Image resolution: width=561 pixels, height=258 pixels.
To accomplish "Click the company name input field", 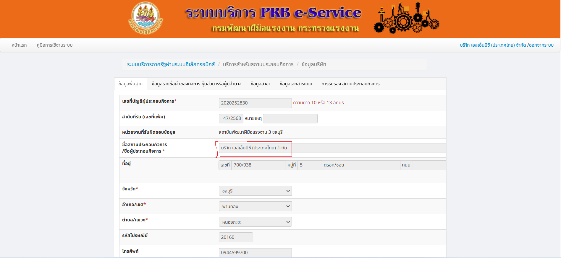I will (x=332, y=148).
